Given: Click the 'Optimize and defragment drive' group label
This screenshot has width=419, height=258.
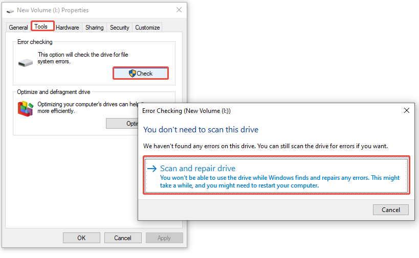Looking at the screenshot, I should (x=54, y=92).
